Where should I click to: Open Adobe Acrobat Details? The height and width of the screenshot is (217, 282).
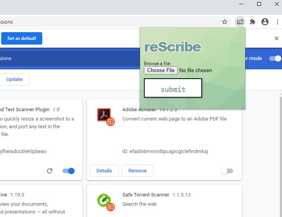click(104, 170)
